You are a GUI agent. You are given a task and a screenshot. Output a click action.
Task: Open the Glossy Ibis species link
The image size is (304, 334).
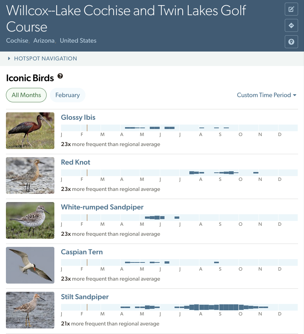pos(78,118)
